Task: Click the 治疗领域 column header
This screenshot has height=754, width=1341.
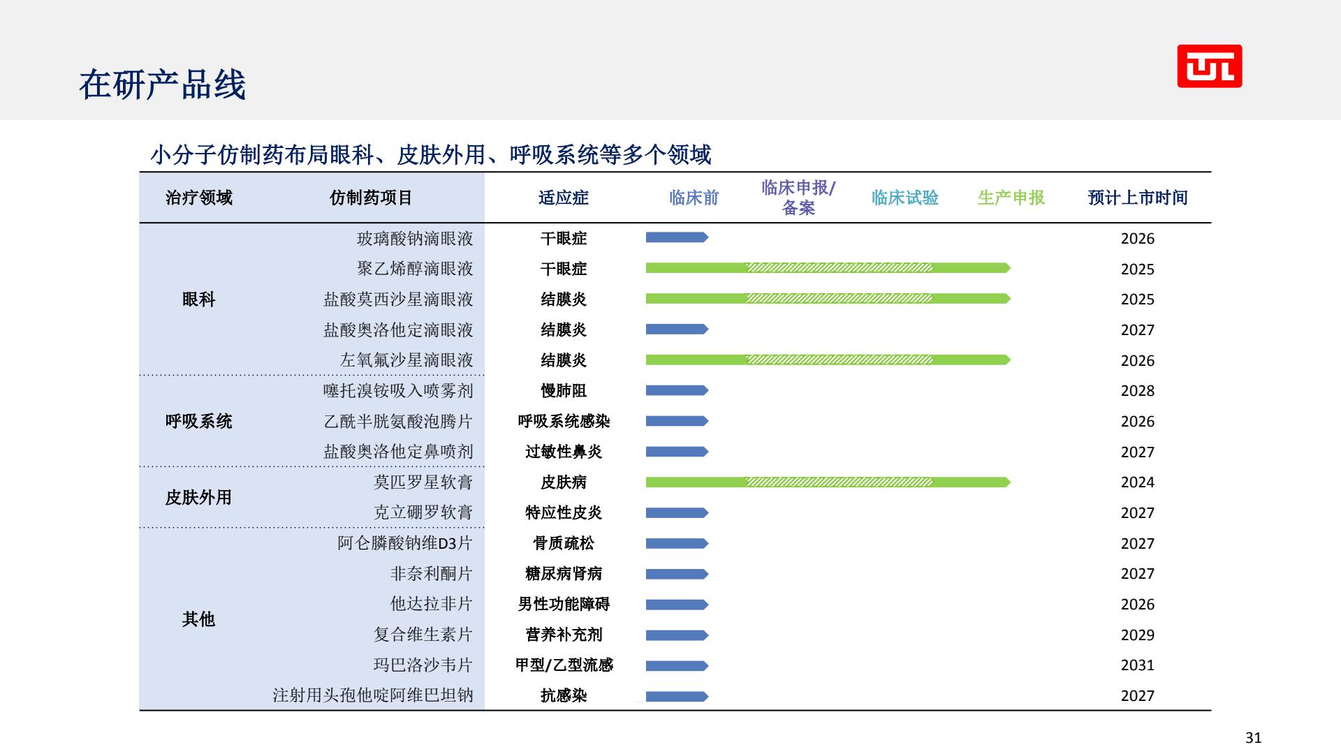Action: (199, 198)
